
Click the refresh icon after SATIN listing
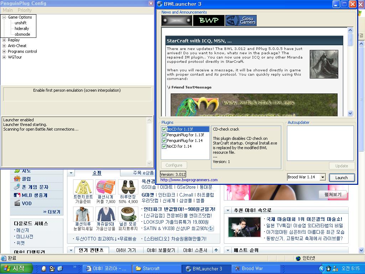pos(211,229)
